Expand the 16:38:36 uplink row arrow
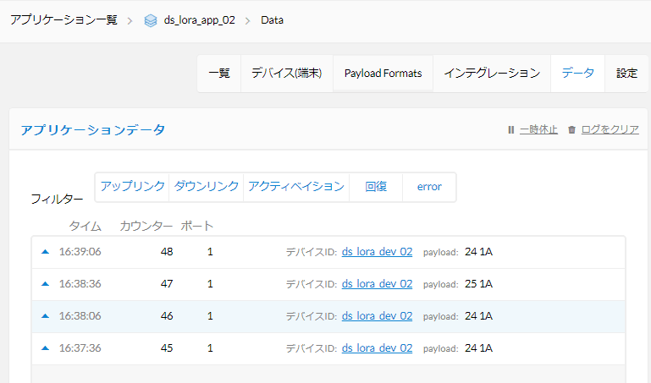Image resolution: width=651 pixels, height=383 pixels. (45, 284)
